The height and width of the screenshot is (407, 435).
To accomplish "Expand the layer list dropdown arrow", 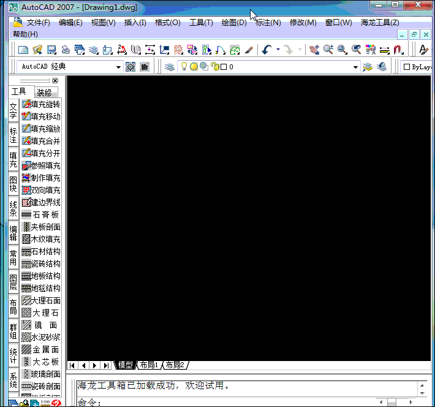I will 355,67.
